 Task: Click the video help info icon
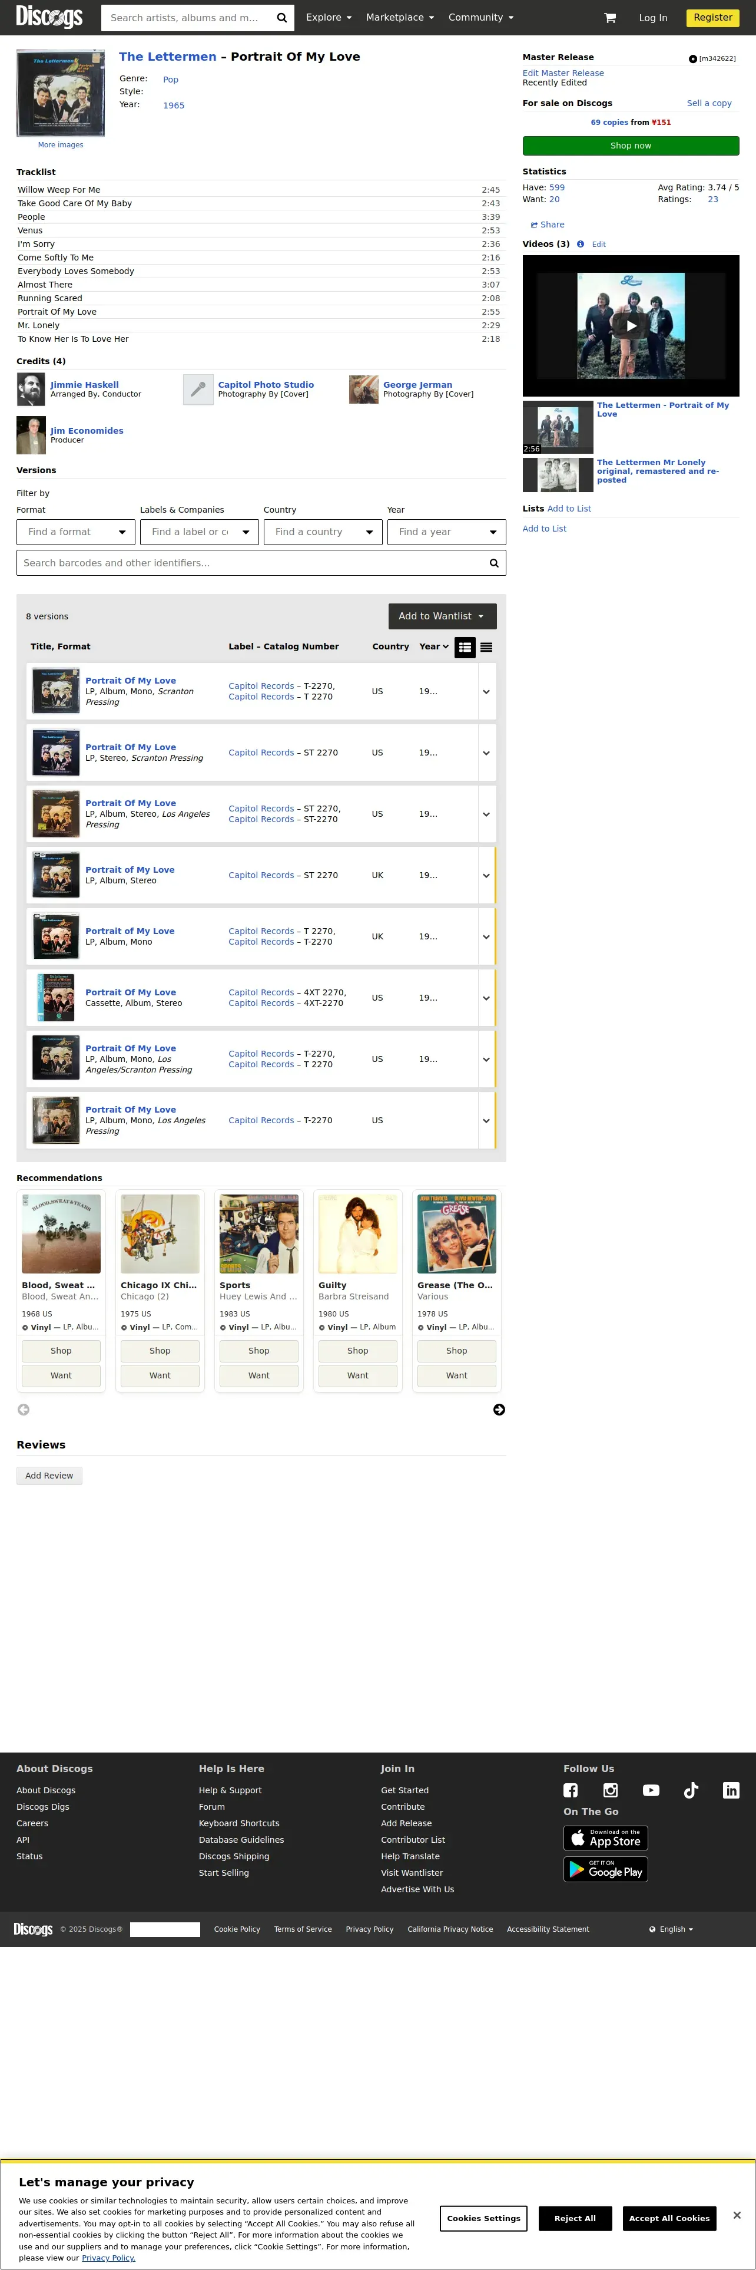580,244
